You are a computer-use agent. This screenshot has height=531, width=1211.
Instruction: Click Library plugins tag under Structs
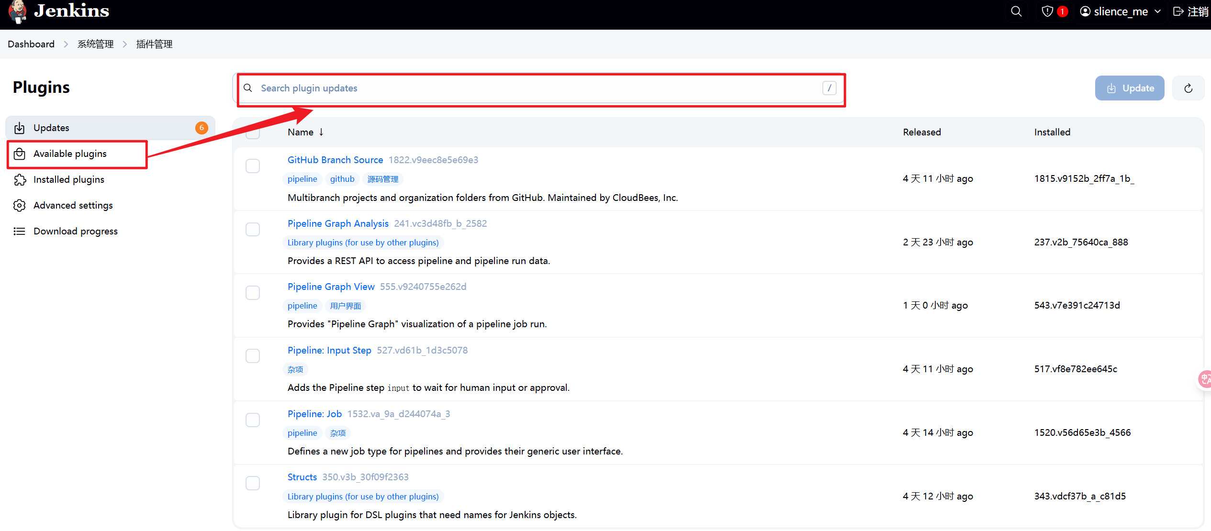(x=363, y=497)
